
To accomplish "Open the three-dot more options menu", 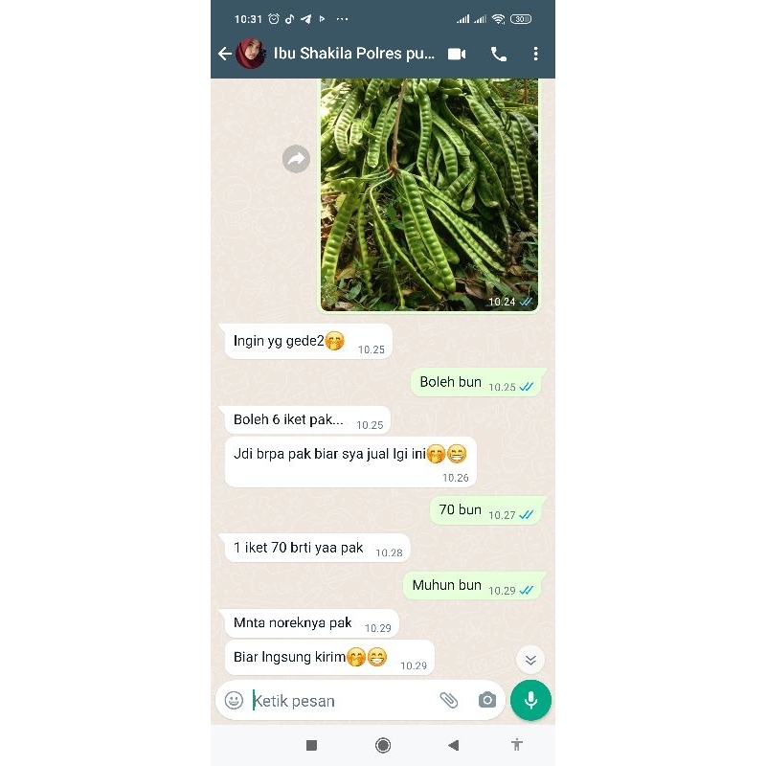I will coord(536,54).
